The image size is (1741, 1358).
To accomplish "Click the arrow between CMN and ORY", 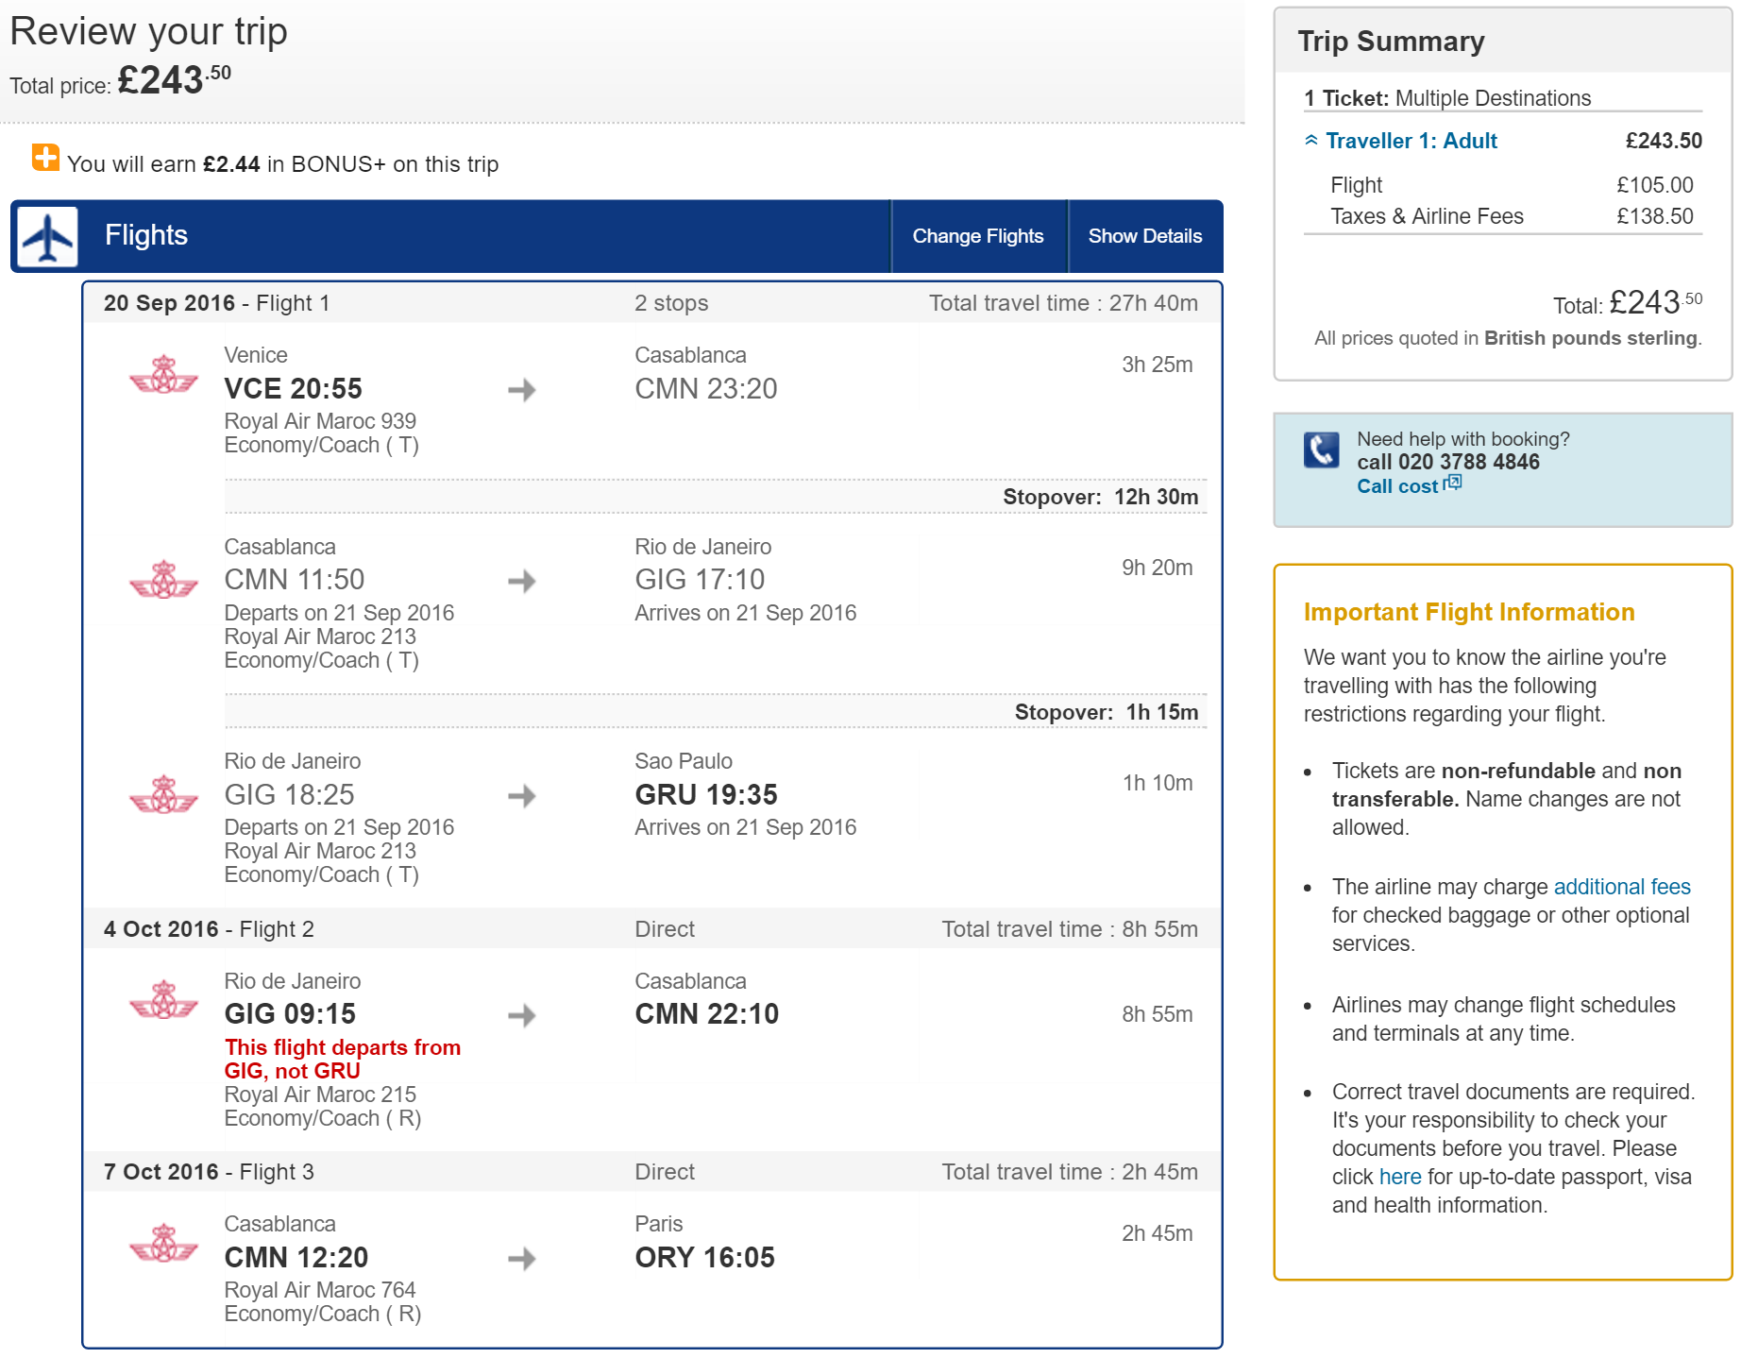I will [521, 1258].
